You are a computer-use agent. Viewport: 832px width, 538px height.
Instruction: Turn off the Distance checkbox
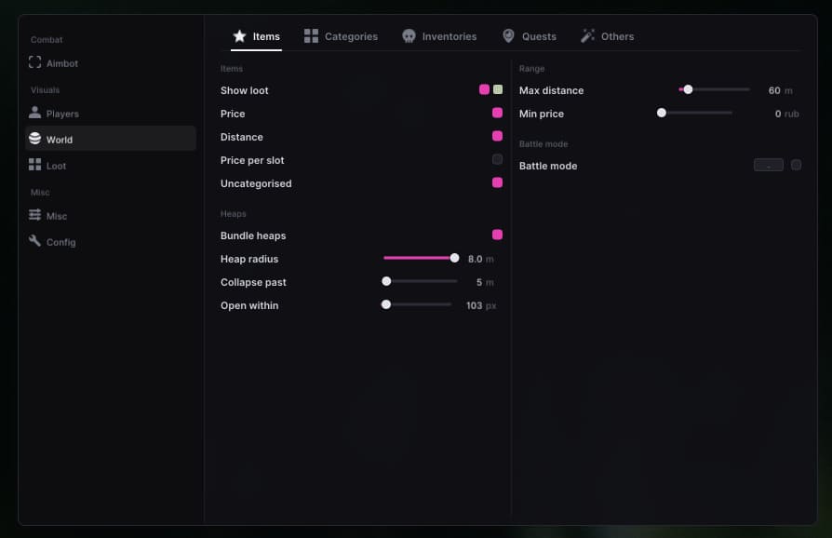pos(497,136)
